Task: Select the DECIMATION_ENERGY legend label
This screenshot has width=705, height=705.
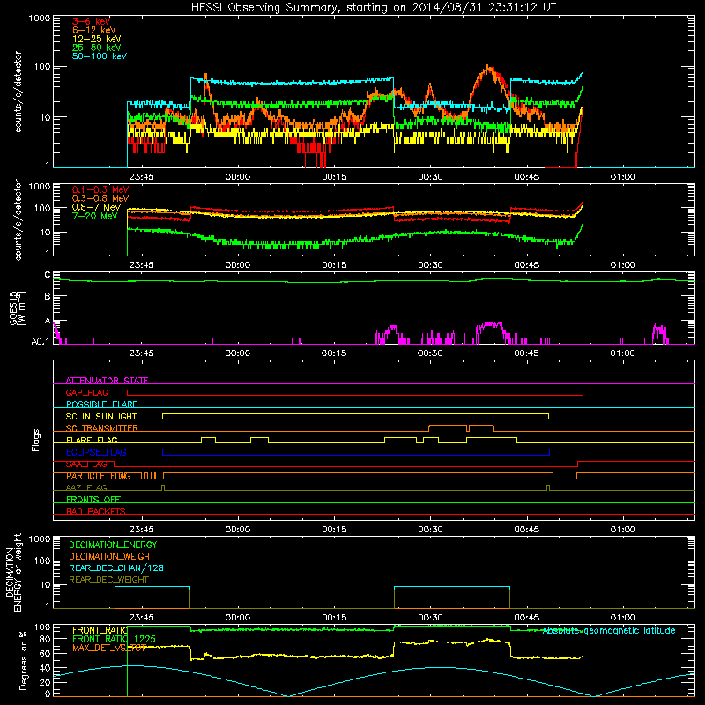Action: point(113,545)
